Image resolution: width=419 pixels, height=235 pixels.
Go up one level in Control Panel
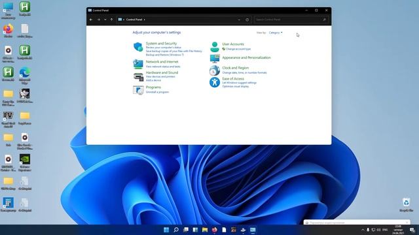click(x=111, y=20)
